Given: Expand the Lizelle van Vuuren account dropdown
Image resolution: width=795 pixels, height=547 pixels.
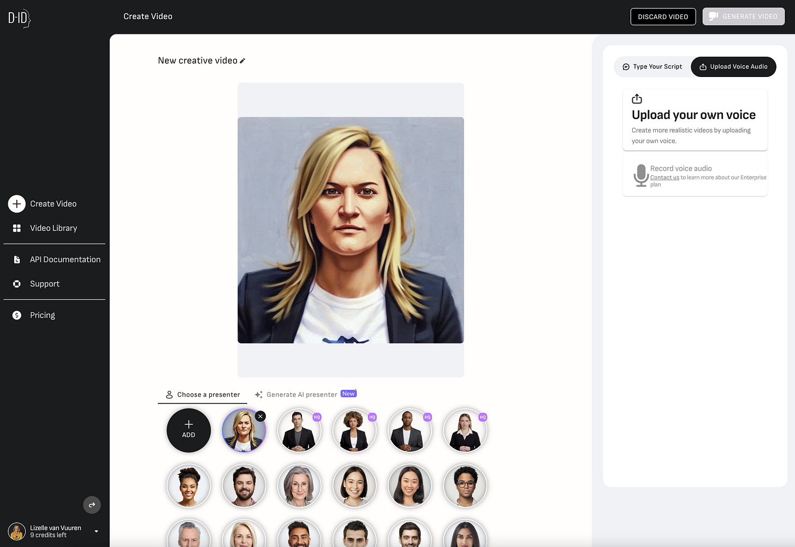Looking at the screenshot, I should coord(97,531).
